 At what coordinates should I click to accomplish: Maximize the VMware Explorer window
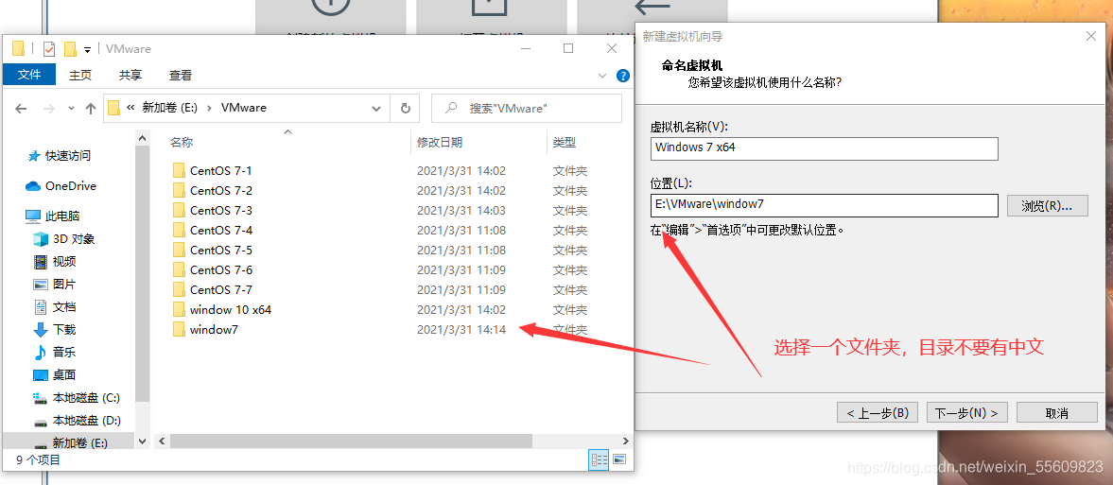pyautogui.click(x=568, y=48)
